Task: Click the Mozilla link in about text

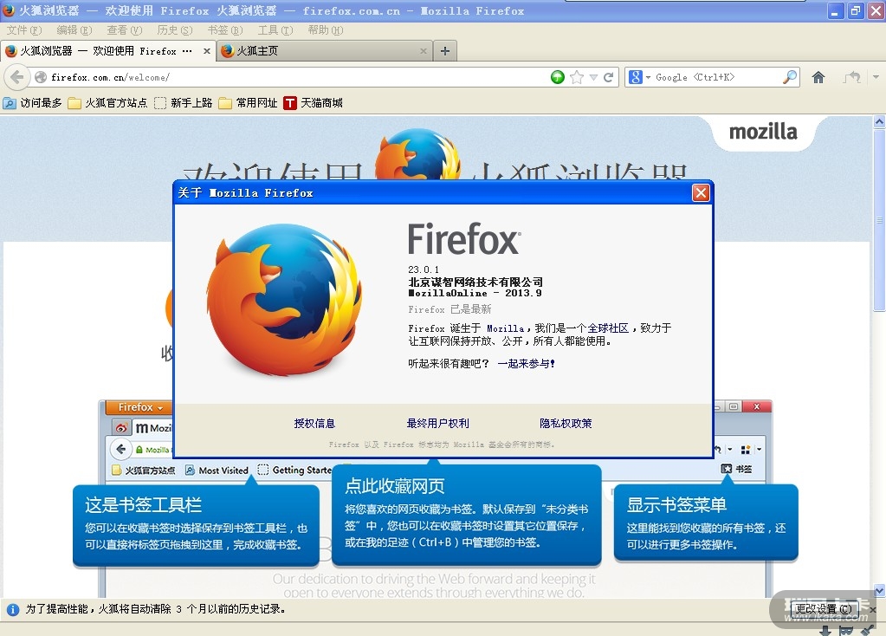Action: [x=505, y=328]
